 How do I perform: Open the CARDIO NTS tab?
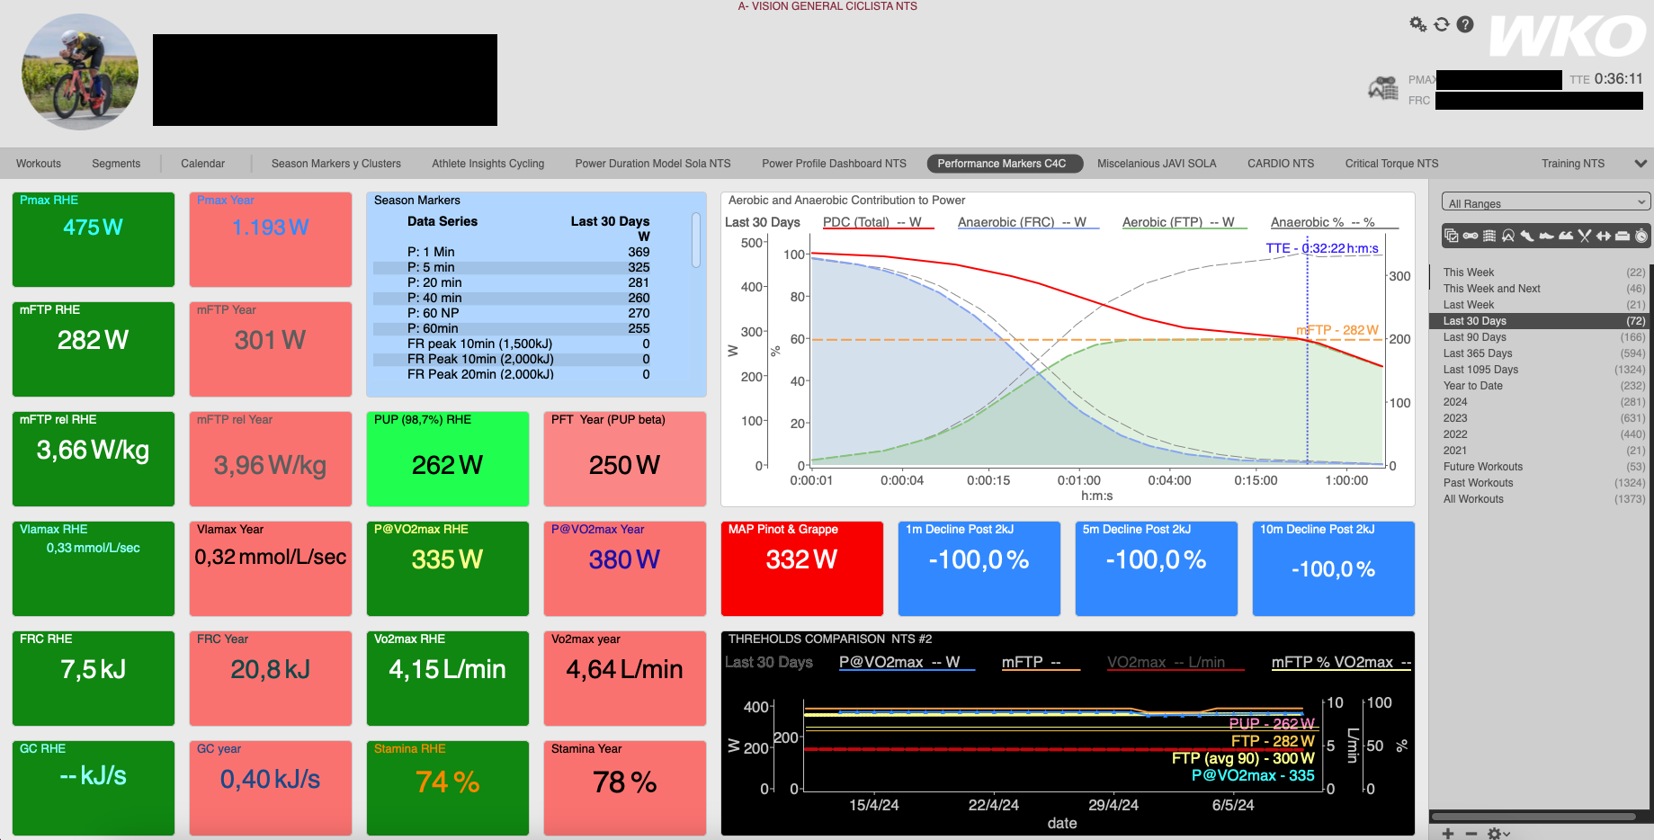tap(1281, 164)
